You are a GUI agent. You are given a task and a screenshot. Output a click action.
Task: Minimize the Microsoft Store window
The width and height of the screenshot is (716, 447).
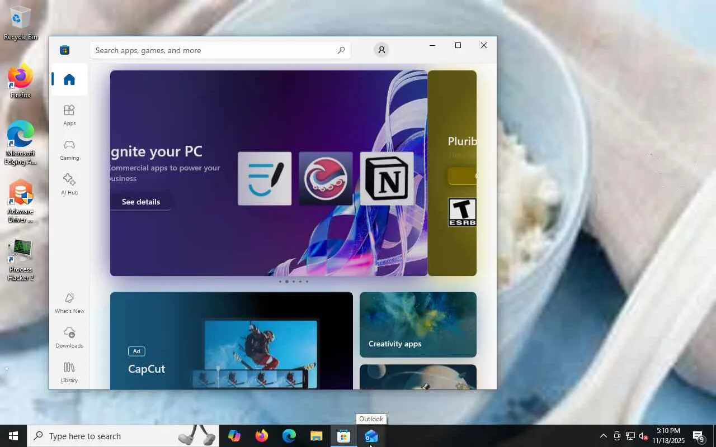(x=432, y=45)
